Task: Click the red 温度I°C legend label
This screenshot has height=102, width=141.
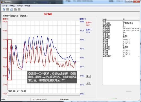Action: point(89,23)
